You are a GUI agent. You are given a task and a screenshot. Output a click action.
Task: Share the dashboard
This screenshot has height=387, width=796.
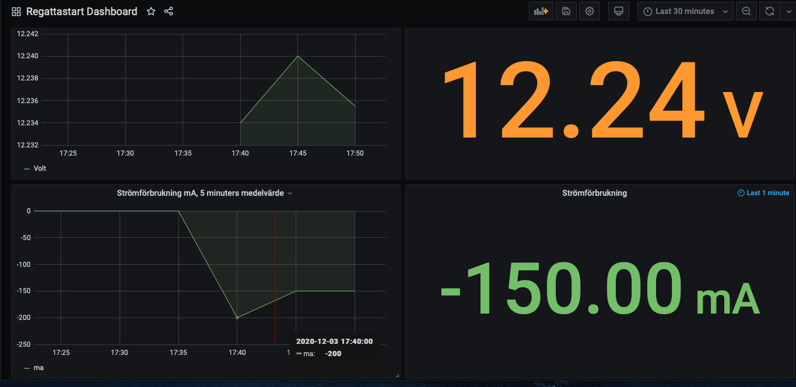[x=169, y=11]
